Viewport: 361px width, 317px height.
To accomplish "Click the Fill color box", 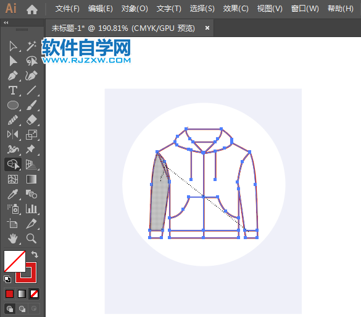I will 15,261.
